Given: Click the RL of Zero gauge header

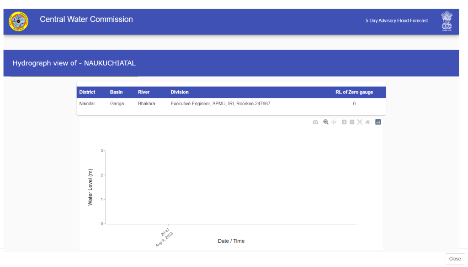Looking at the screenshot, I should tap(354, 92).
